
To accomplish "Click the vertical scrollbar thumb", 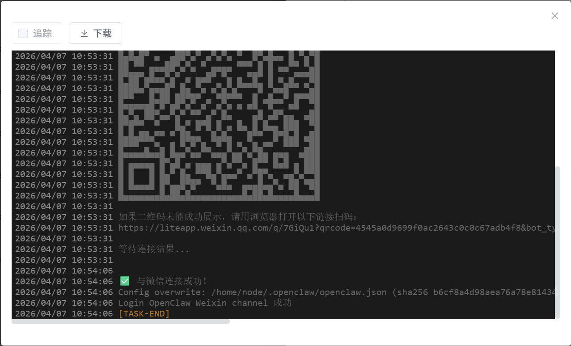I will (x=557, y=242).
